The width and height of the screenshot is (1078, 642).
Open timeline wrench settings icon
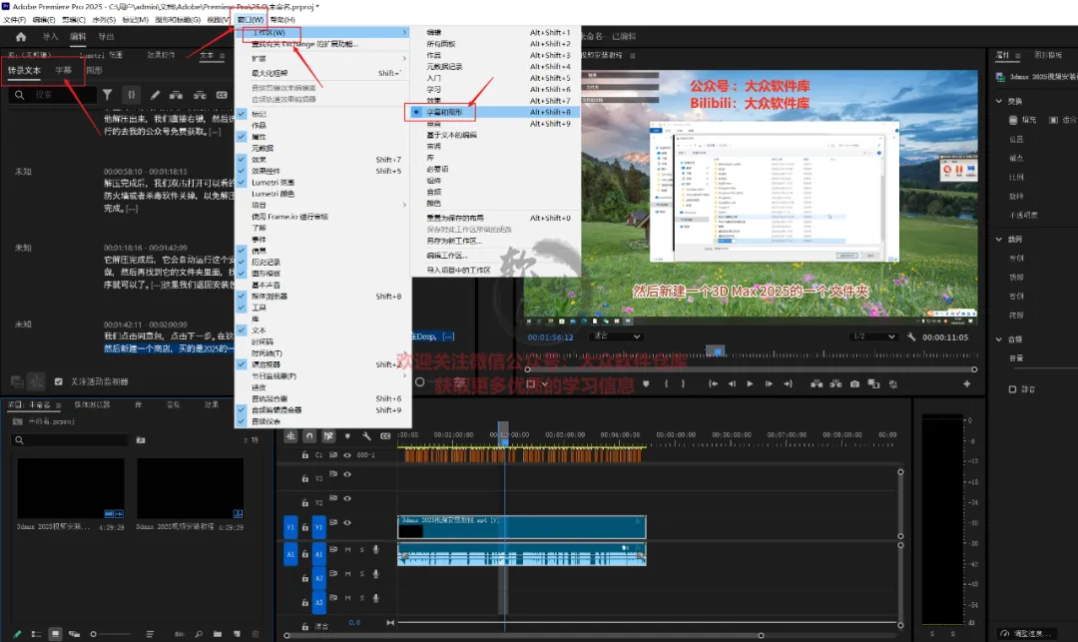pyautogui.click(x=367, y=435)
